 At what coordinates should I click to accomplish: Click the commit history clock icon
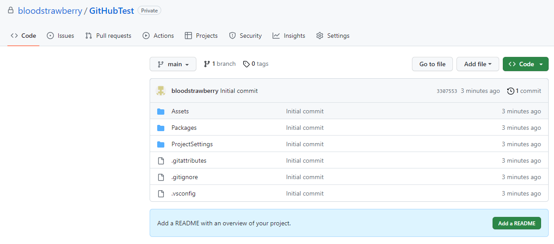pyautogui.click(x=511, y=91)
